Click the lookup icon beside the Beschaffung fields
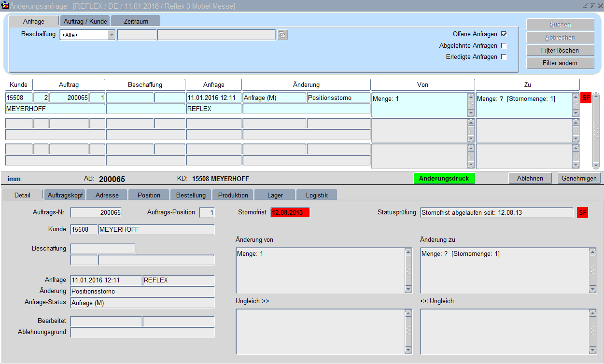 [x=282, y=35]
